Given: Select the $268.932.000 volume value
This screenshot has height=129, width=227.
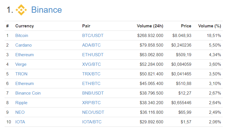Looking at the screenshot, I should (150, 36).
